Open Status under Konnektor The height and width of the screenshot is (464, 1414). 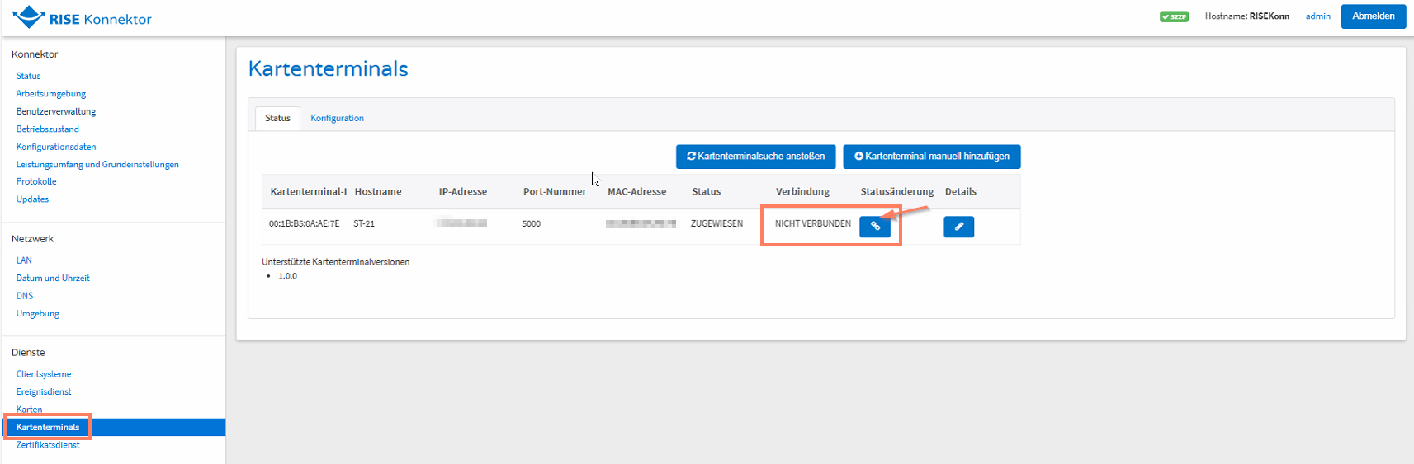tap(28, 76)
